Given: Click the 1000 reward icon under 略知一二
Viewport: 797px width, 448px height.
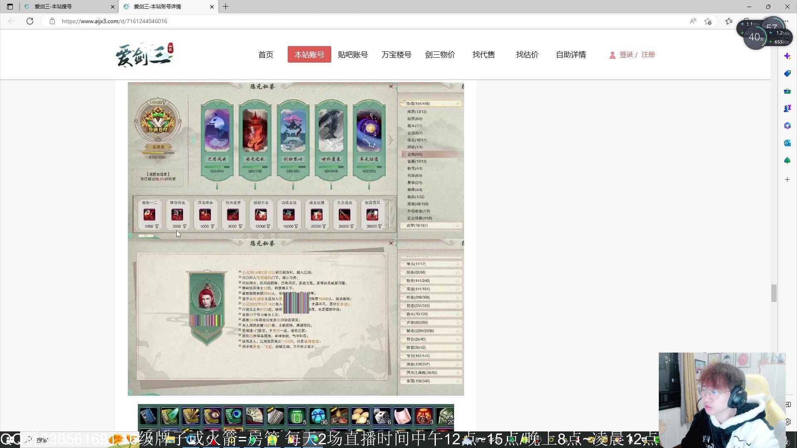Looking at the screenshot, I should tap(149, 214).
